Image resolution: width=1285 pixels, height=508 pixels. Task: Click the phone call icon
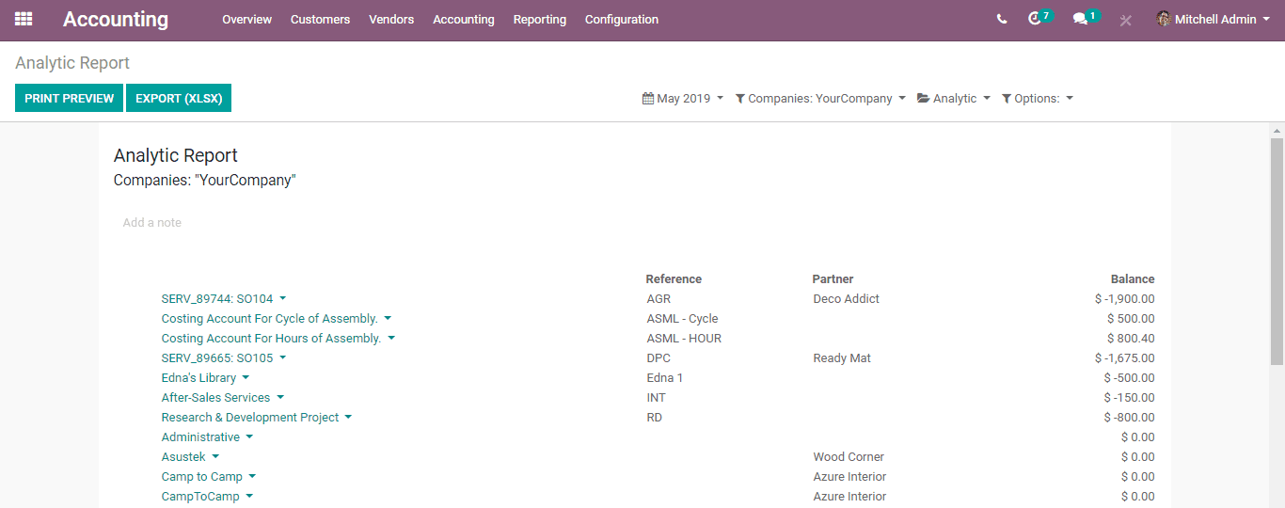click(1002, 19)
